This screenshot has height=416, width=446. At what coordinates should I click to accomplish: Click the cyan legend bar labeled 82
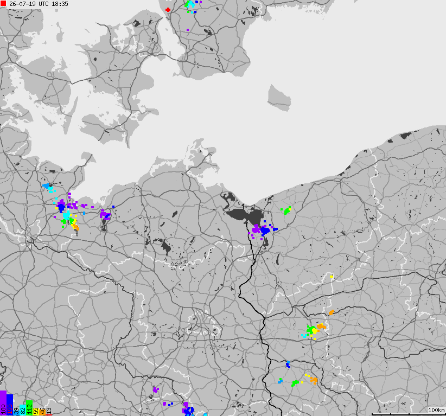point(23,409)
